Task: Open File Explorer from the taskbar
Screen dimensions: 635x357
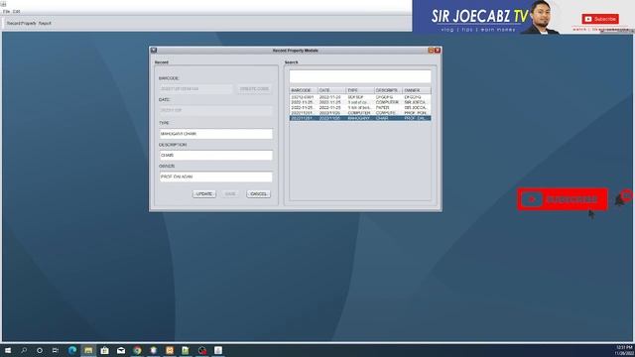Action: [88, 350]
